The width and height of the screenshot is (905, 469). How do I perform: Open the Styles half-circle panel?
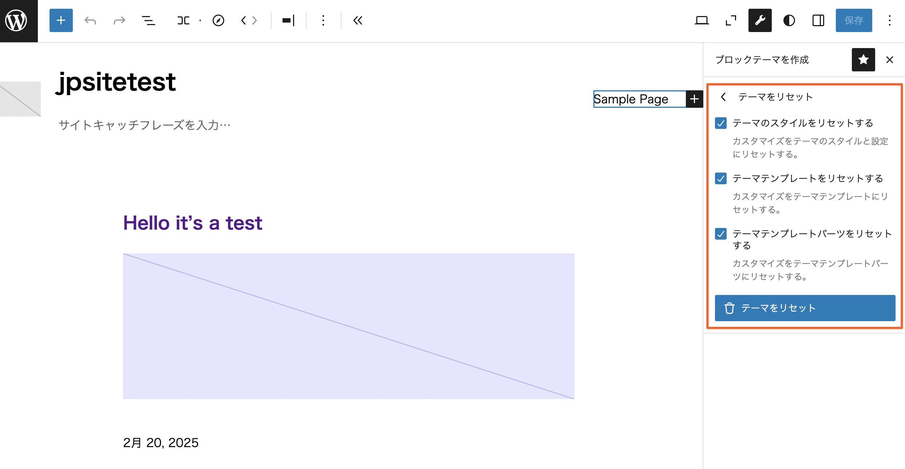[x=789, y=20]
